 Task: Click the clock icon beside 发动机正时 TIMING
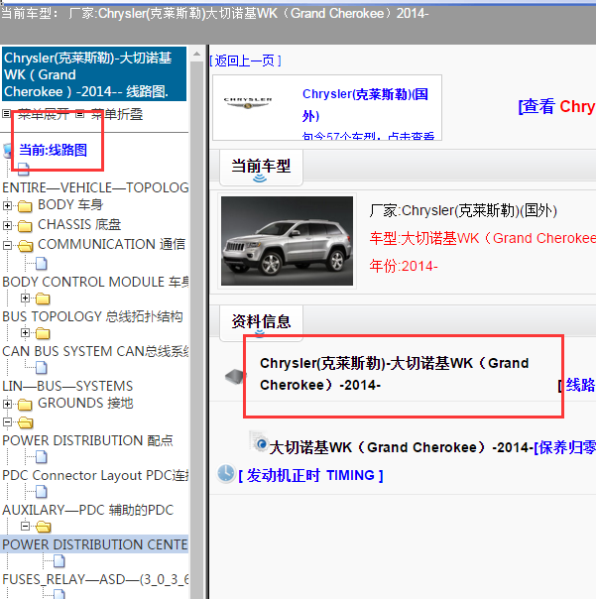click(x=226, y=474)
